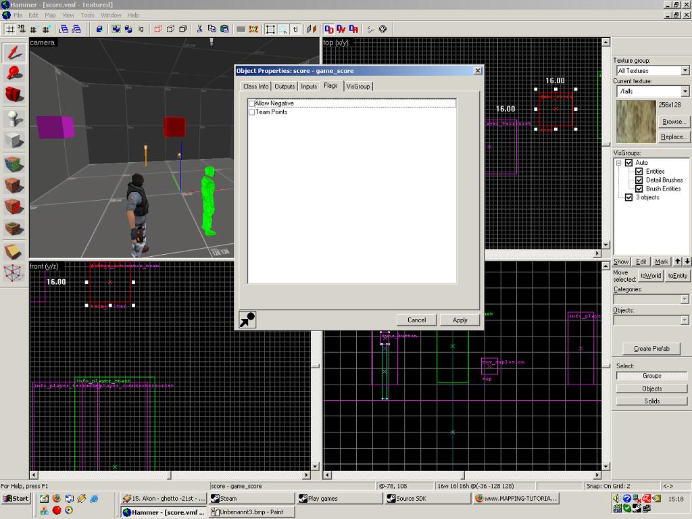Screen dimensions: 692x519
Task: Open the Categories dropdown
Action: (x=685, y=299)
